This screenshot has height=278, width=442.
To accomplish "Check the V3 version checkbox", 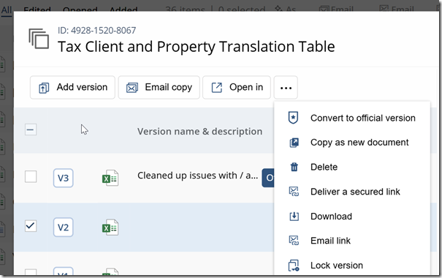I will (x=31, y=177).
